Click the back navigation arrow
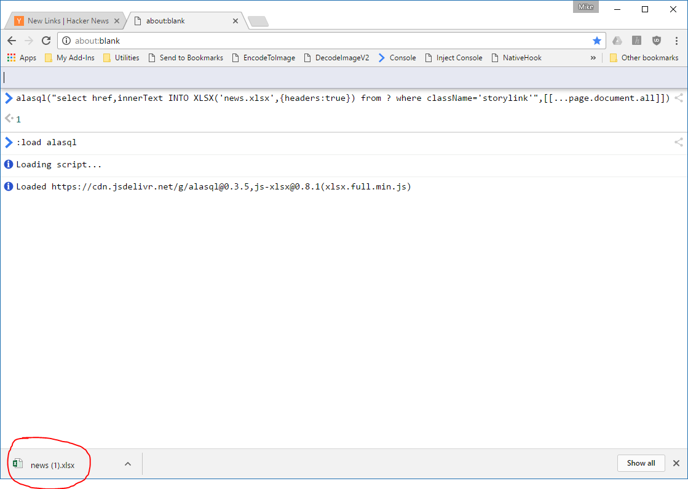The image size is (688, 489). (11, 40)
